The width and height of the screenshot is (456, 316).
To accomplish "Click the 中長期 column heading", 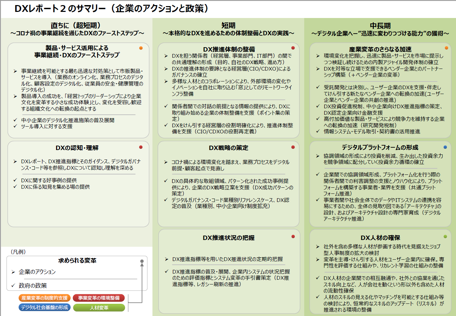I will click(x=380, y=25).
